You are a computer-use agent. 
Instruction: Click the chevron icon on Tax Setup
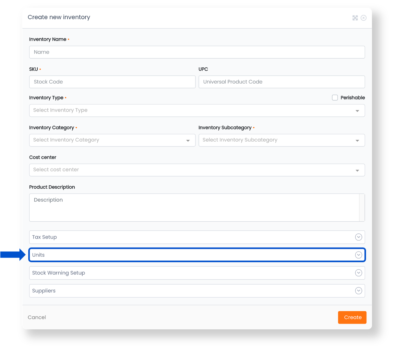click(x=359, y=237)
